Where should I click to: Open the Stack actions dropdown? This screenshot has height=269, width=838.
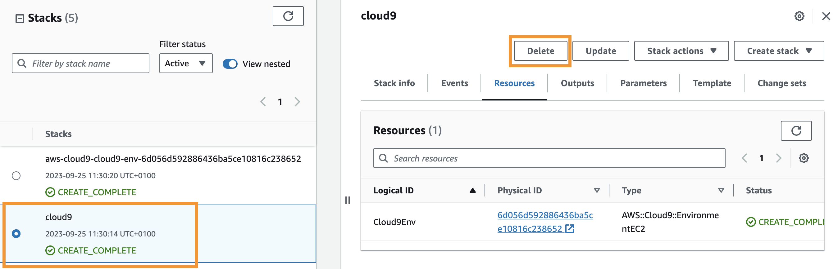(681, 51)
